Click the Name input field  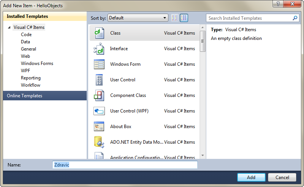tap(125, 165)
